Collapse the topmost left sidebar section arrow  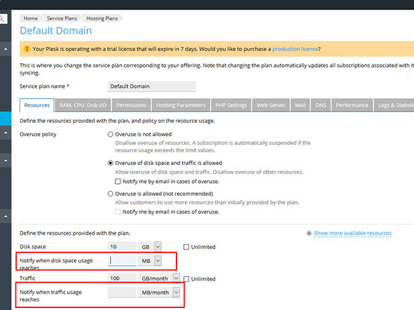[6, 49]
